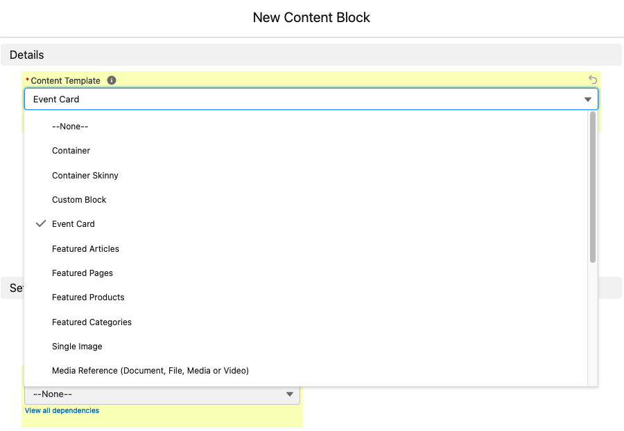
Task: Click the Content Template dropdown arrow
Action: (588, 99)
